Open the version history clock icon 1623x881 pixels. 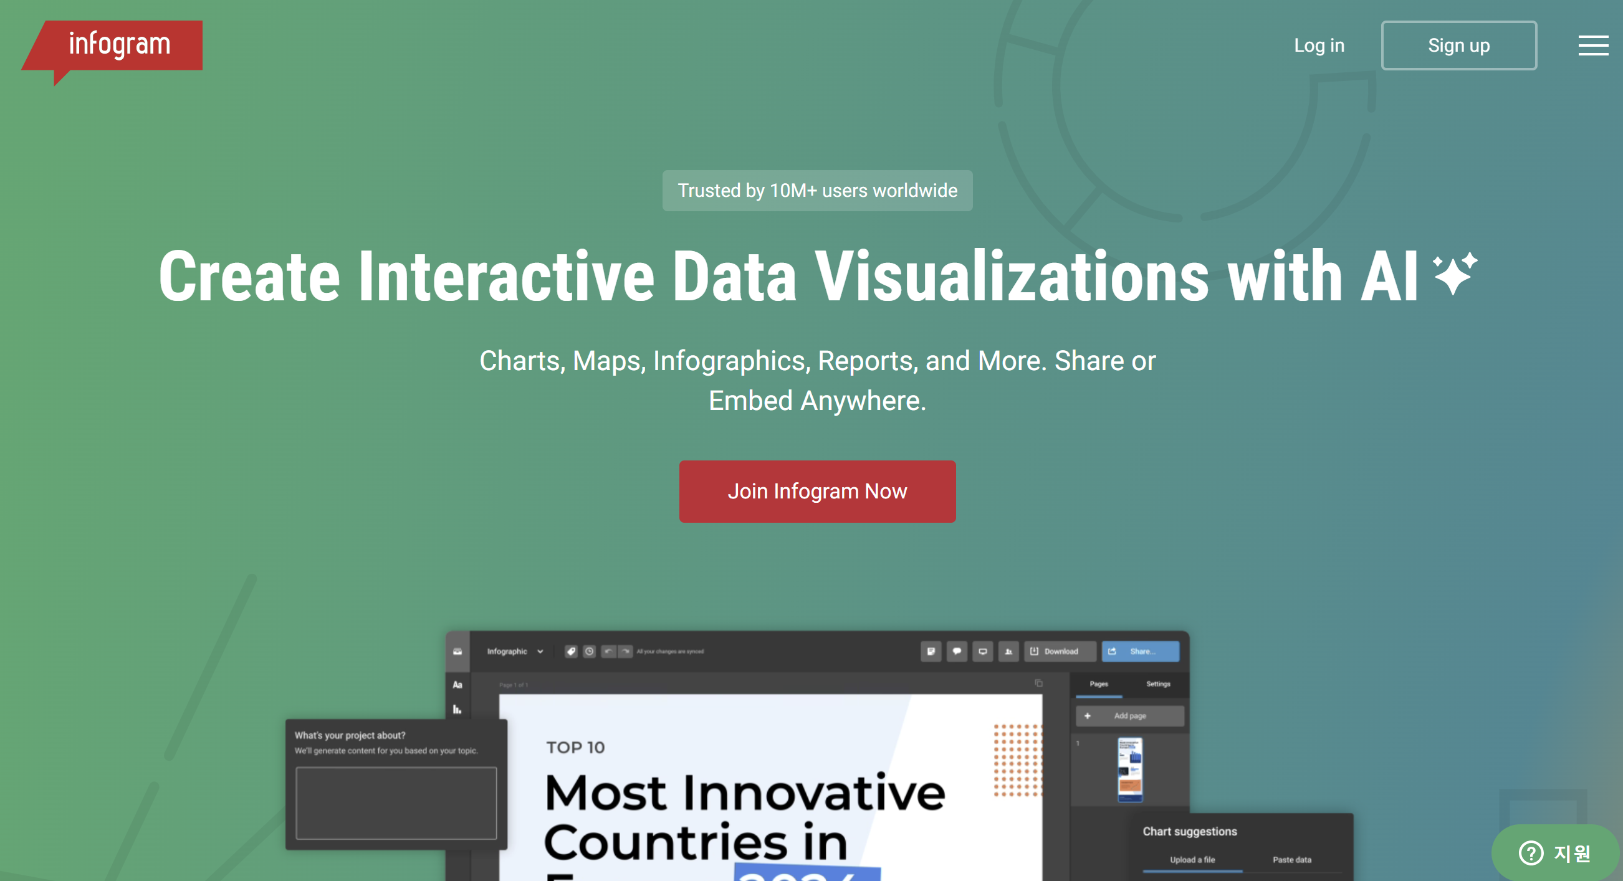(x=589, y=651)
